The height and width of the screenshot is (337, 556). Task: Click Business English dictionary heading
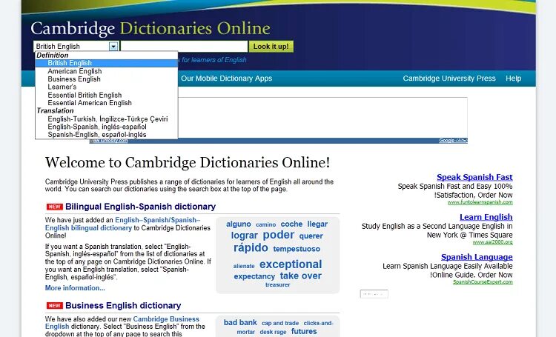point(123,305)
